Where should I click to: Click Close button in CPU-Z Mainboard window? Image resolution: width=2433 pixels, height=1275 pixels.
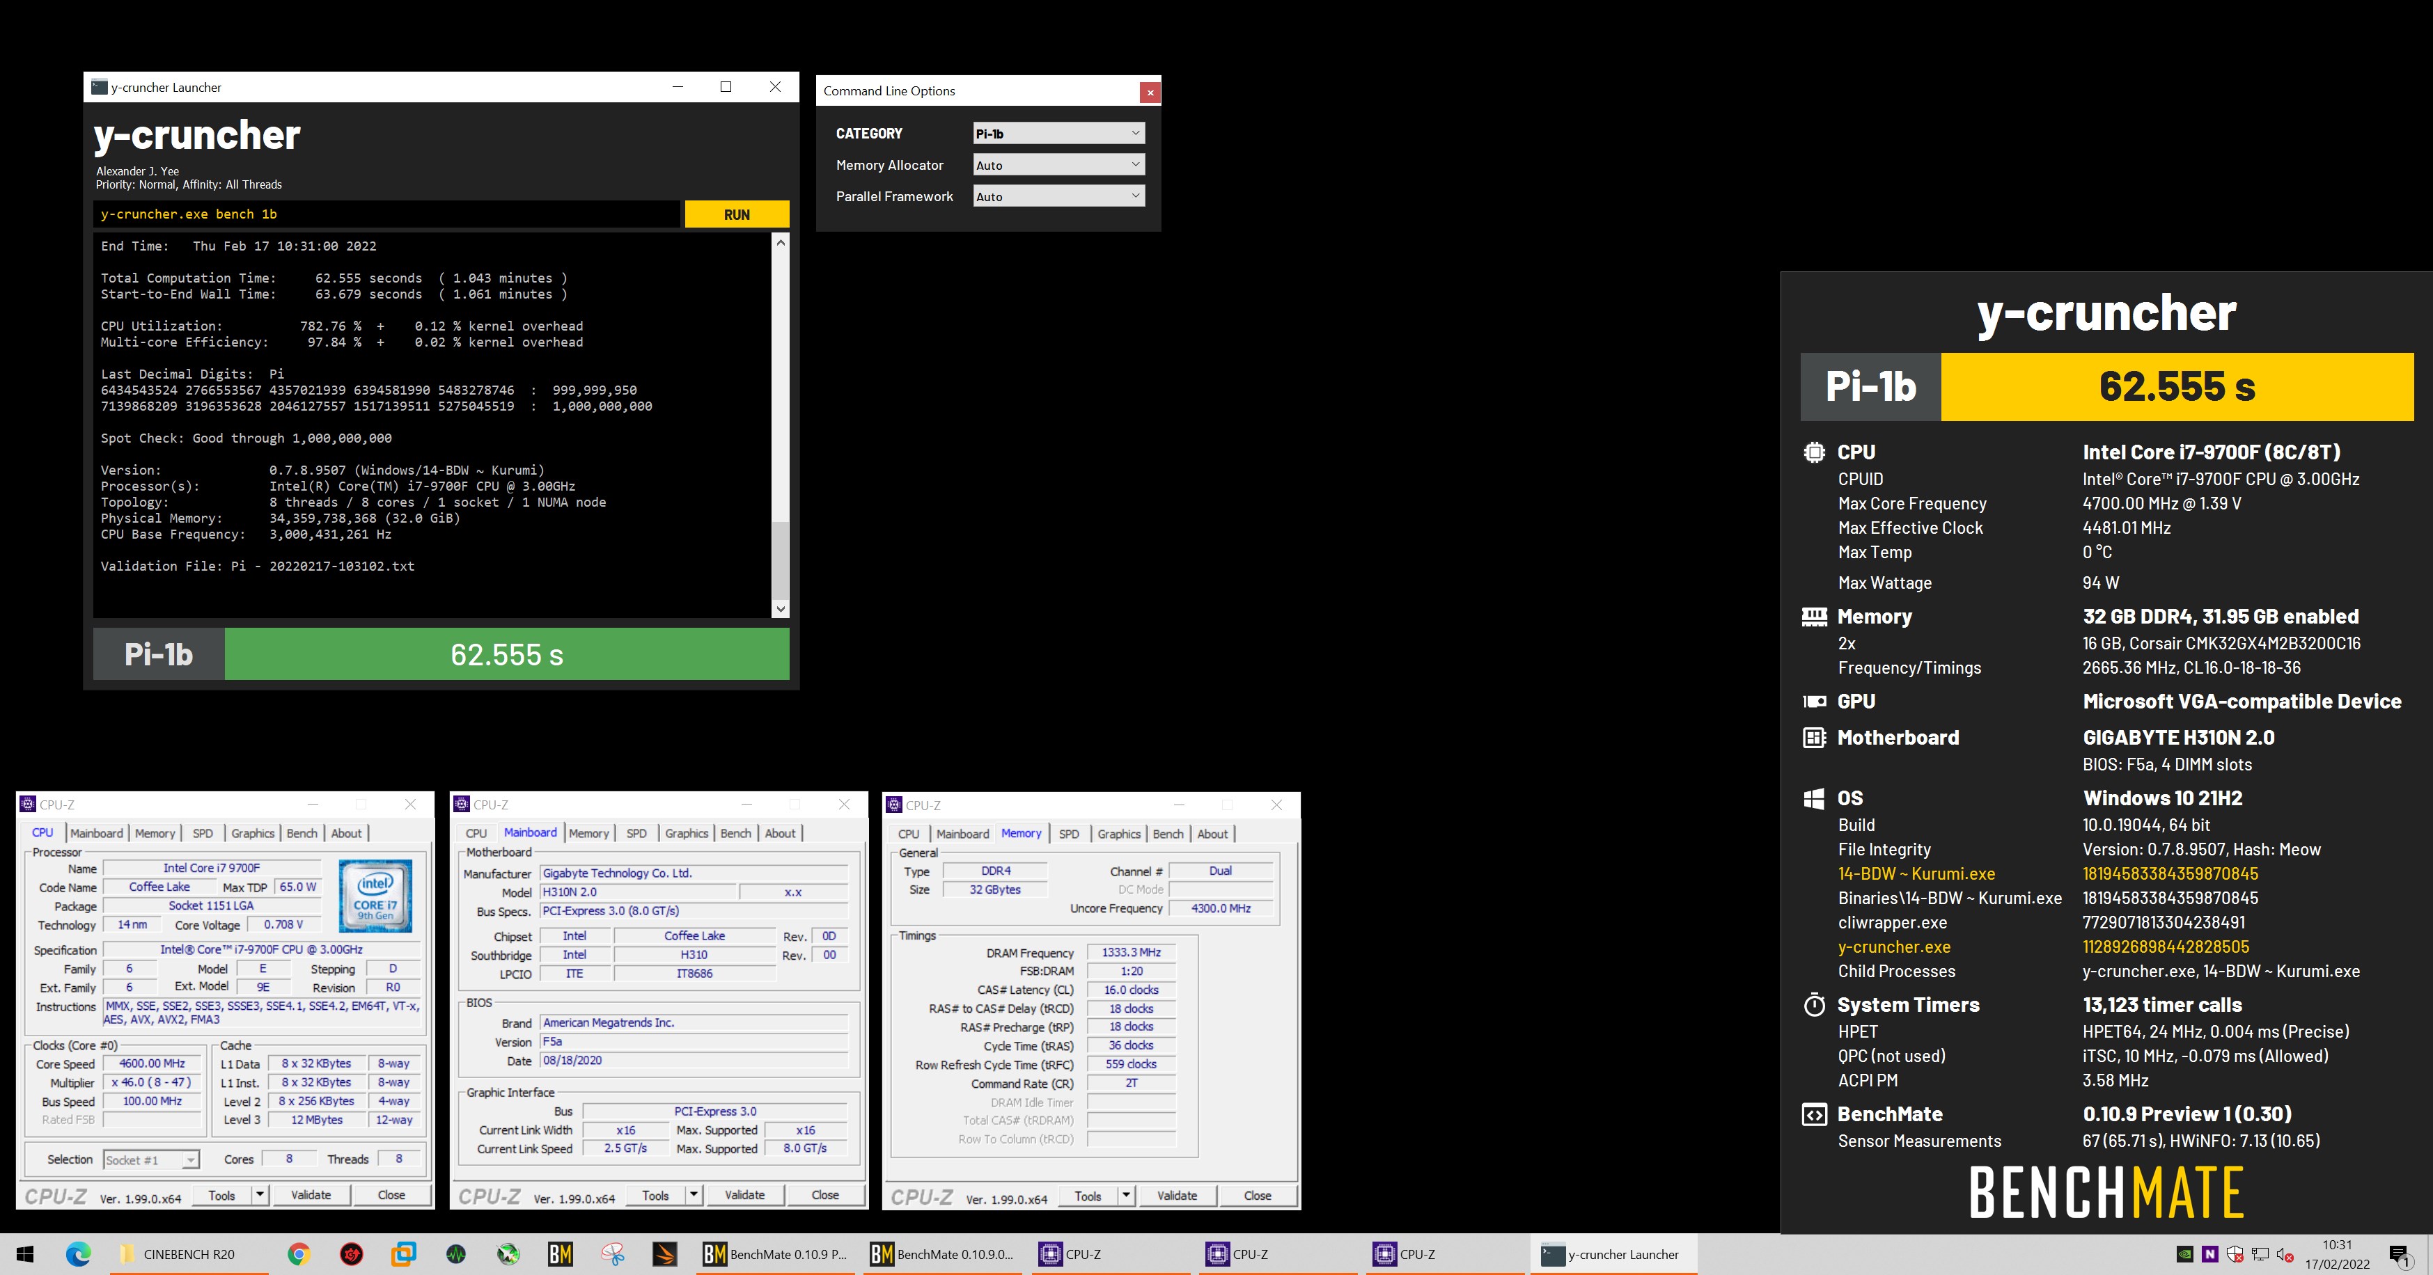coord(824,1195)
